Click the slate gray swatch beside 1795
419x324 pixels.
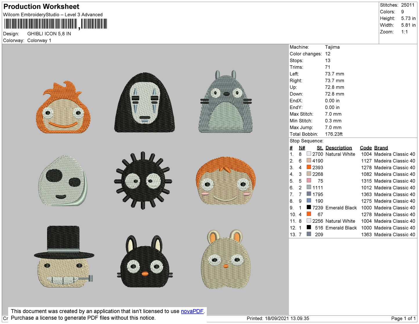pos(309,194)
